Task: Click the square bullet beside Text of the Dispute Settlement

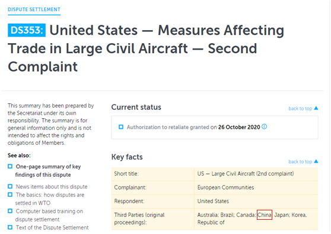Action: click(10, 227)
